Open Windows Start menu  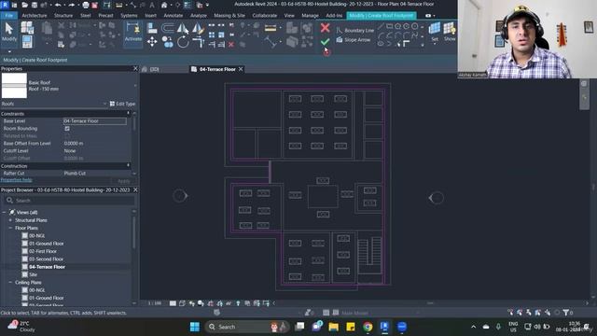pos(195,327)
